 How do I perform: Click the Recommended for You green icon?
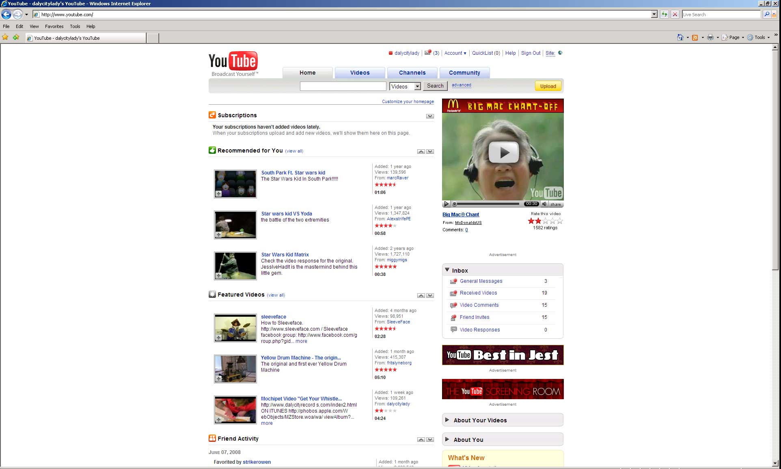(212, 150)
